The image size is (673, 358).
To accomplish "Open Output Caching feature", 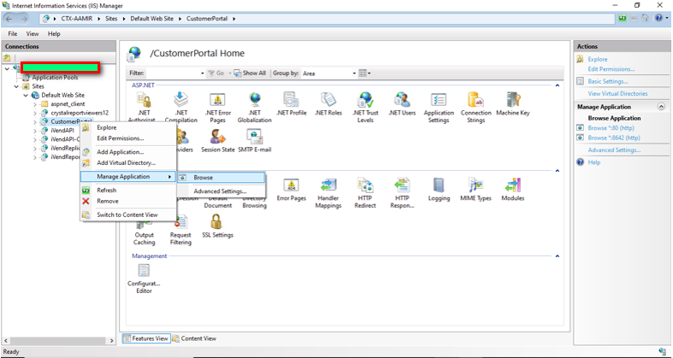I will click(x=144, y=230).
